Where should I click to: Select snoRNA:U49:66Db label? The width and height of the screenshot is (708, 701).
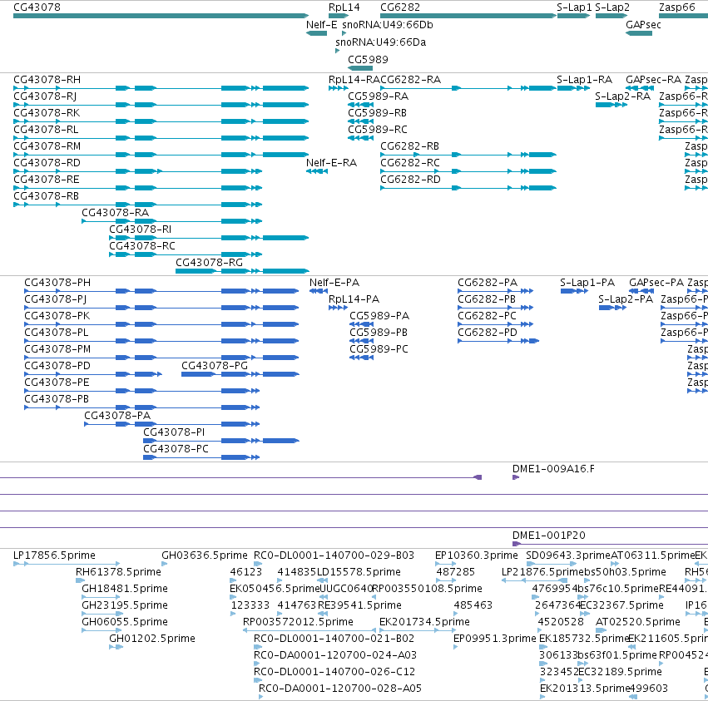click(388, 25)
